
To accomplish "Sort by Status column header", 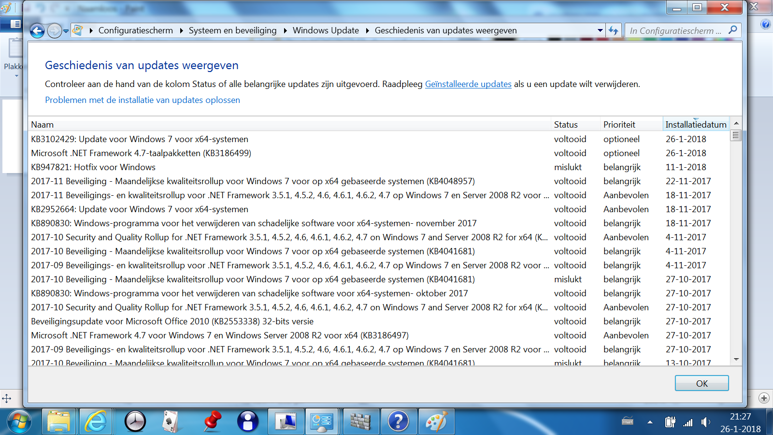I will coord(575,124).
